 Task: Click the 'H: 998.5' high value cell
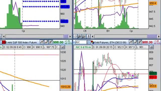pyautogui.click(x=37, y=47)
